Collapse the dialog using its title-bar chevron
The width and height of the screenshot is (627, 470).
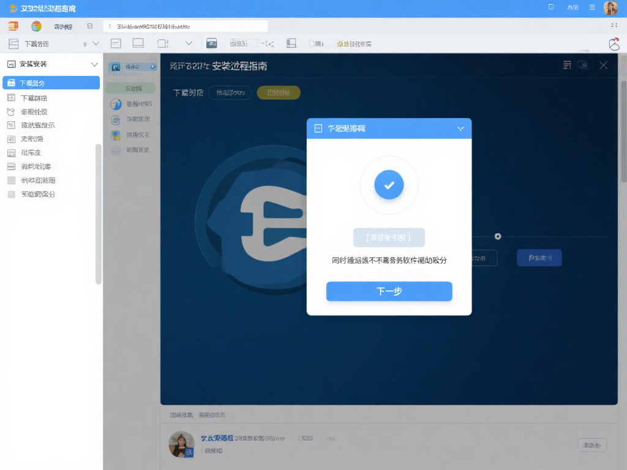coord(460,129)
